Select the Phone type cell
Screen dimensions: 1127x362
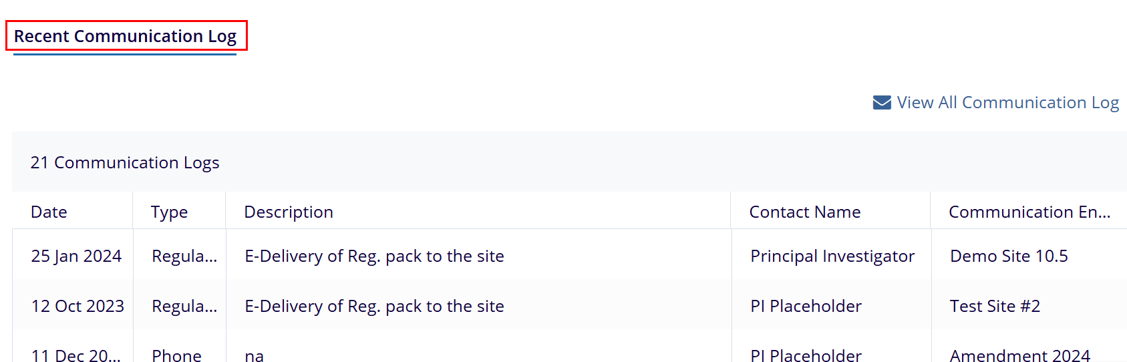[176, 355]
